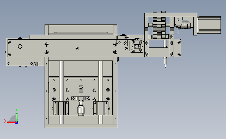Select the small pin protruding below right bracket
Screen dimensions: 226x139
click(165, 62)
